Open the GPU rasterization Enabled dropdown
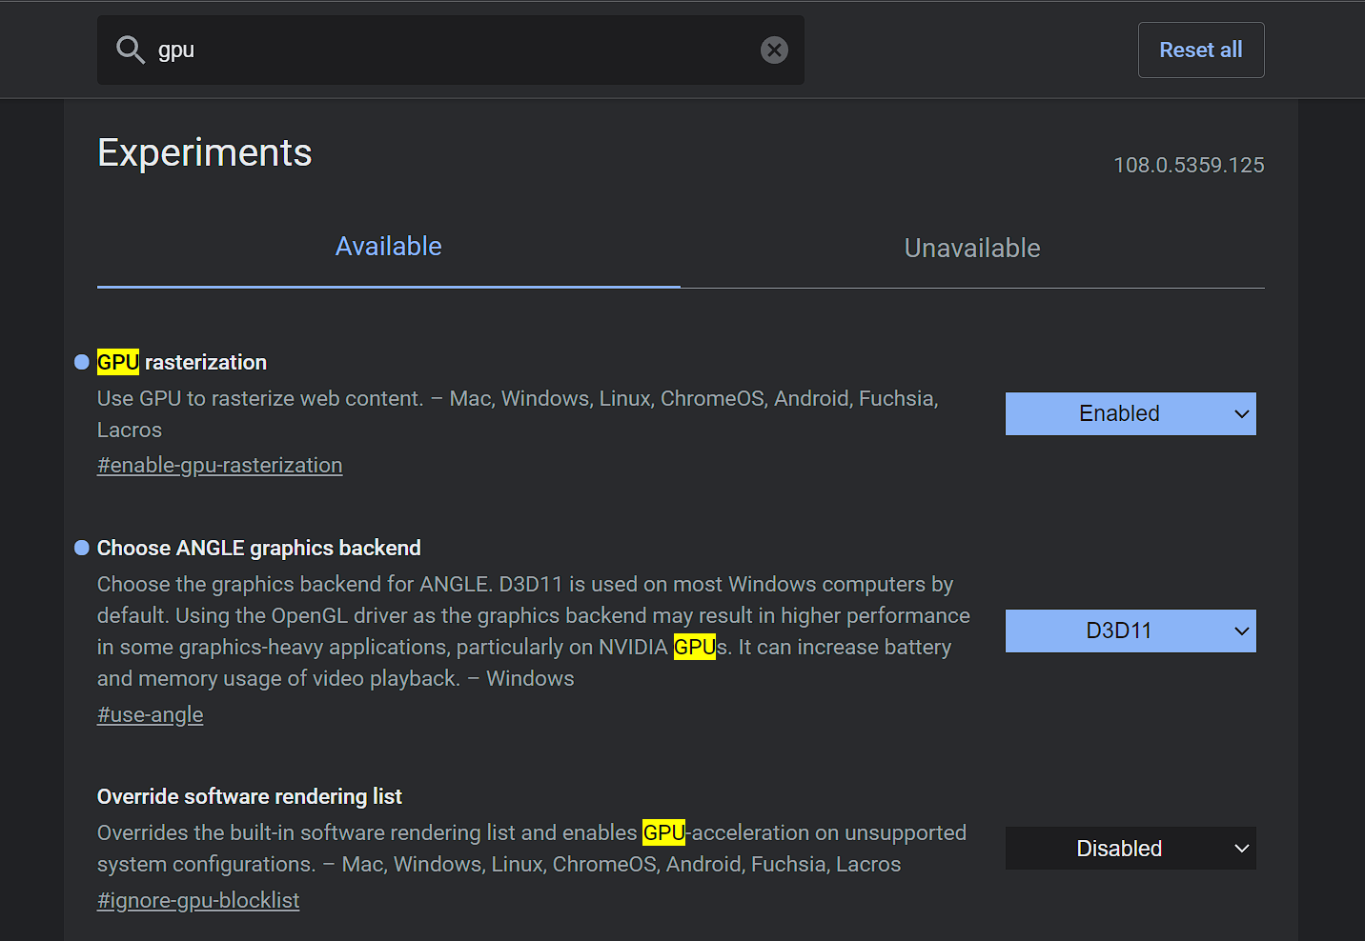Image resolution: width=1365 pixels, height=941 pixels. (1130, 414)
